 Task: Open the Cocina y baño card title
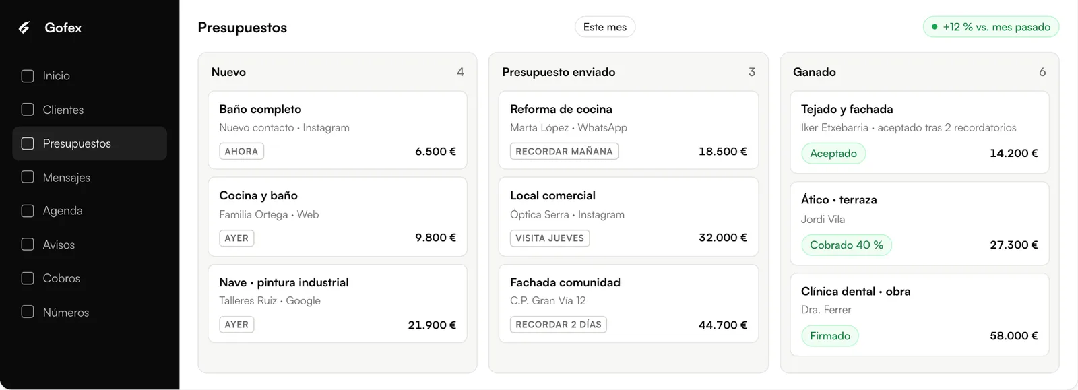pyautogui.click(x=258, y=195)
